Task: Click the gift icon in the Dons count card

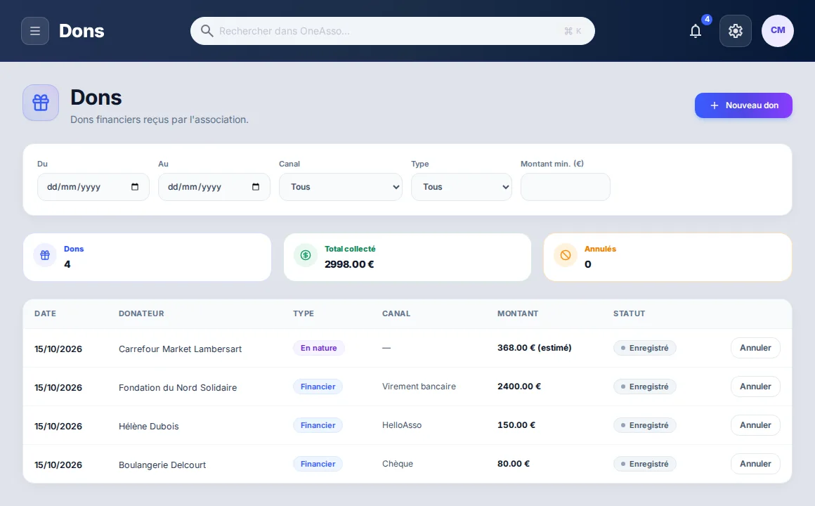Action: 45,255
